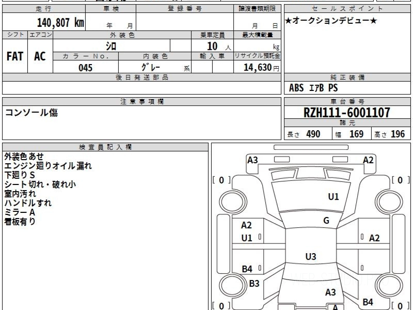This screenshot has width=413, height=310.
Task: Select the height value 196
Action: (398, 134)
